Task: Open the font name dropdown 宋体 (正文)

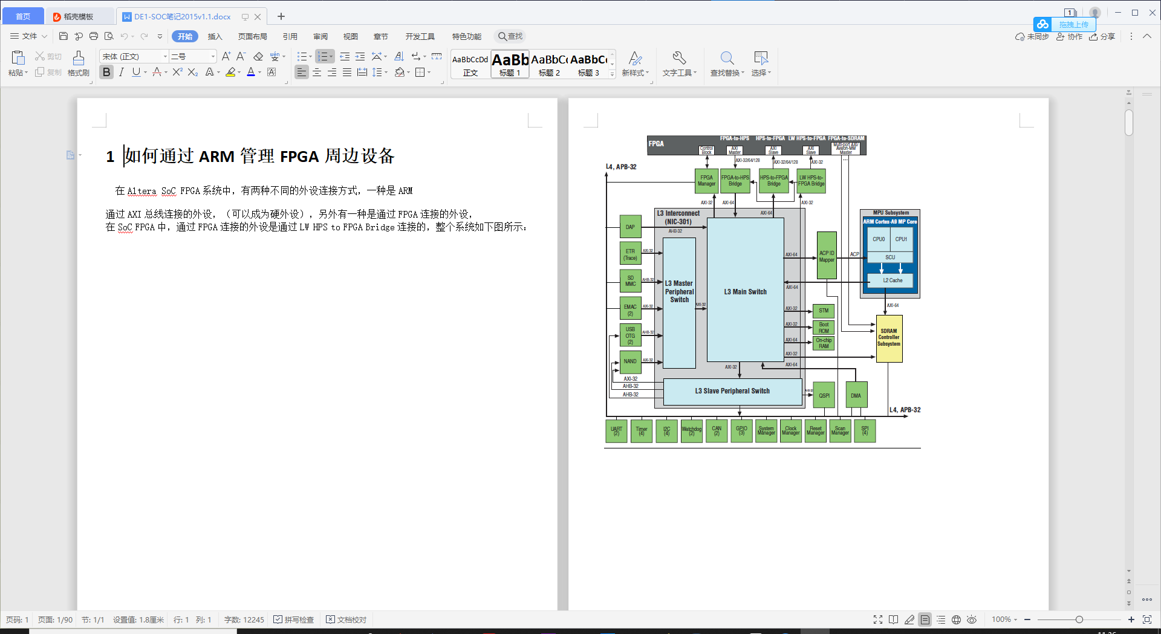Action: click(165, 56)
